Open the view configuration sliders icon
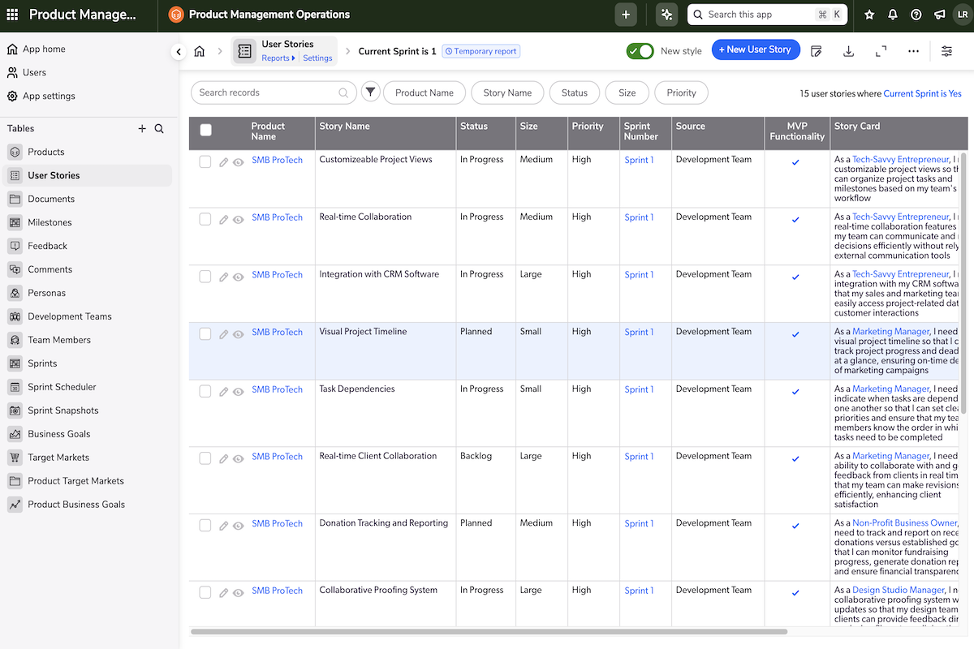Screen dimensions: 974x649 pos(946,50)
